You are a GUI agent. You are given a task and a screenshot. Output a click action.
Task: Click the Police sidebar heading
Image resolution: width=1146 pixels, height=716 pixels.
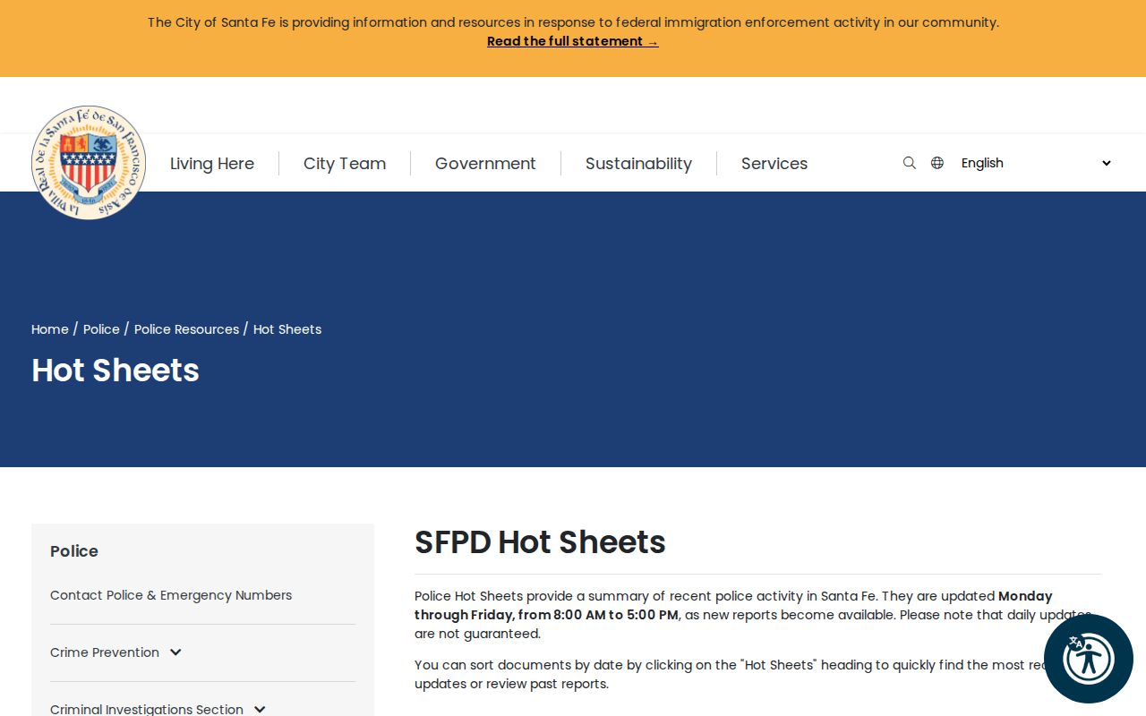pos(74,551)
